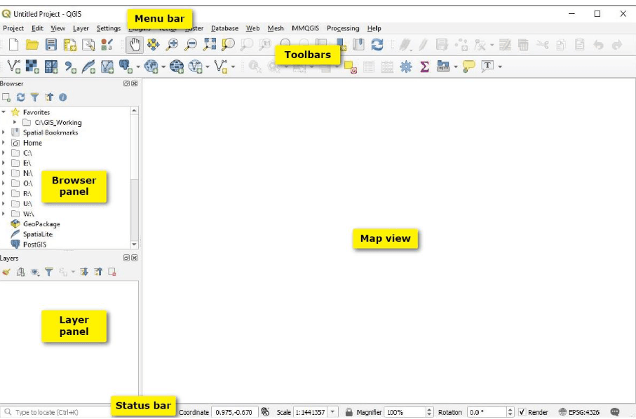The height and width of the screenshot is (419, 636).
Task: Collapse the Favorites tree node
Action: [4, 112]
